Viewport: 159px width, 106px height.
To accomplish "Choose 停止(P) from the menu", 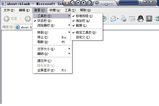I will pos(52,37).
